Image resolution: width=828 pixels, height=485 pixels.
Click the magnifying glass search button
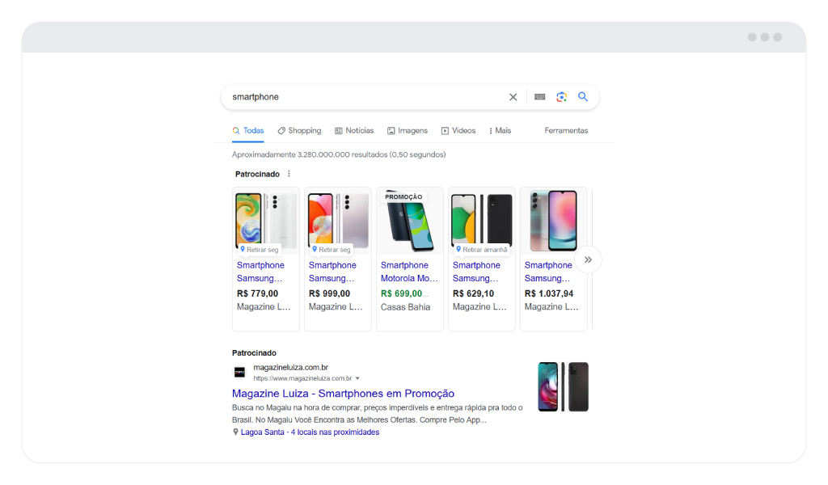pos(583,96)
